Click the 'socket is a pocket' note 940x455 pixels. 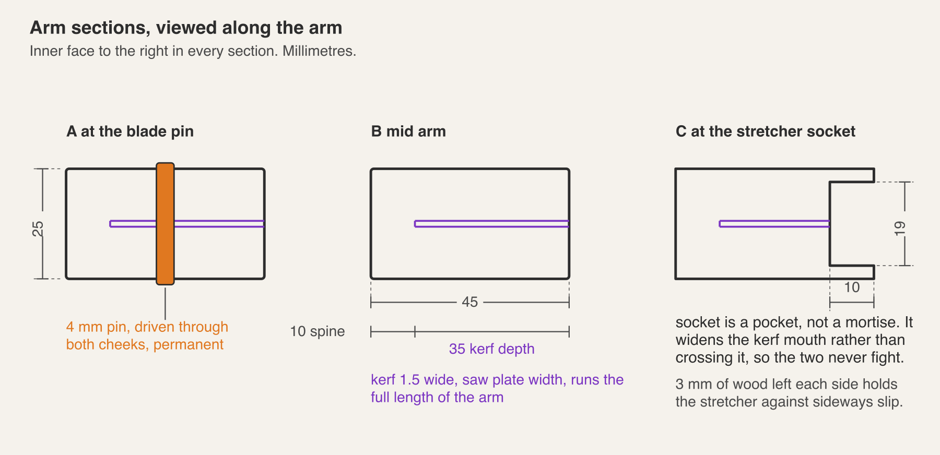(794, 340)
